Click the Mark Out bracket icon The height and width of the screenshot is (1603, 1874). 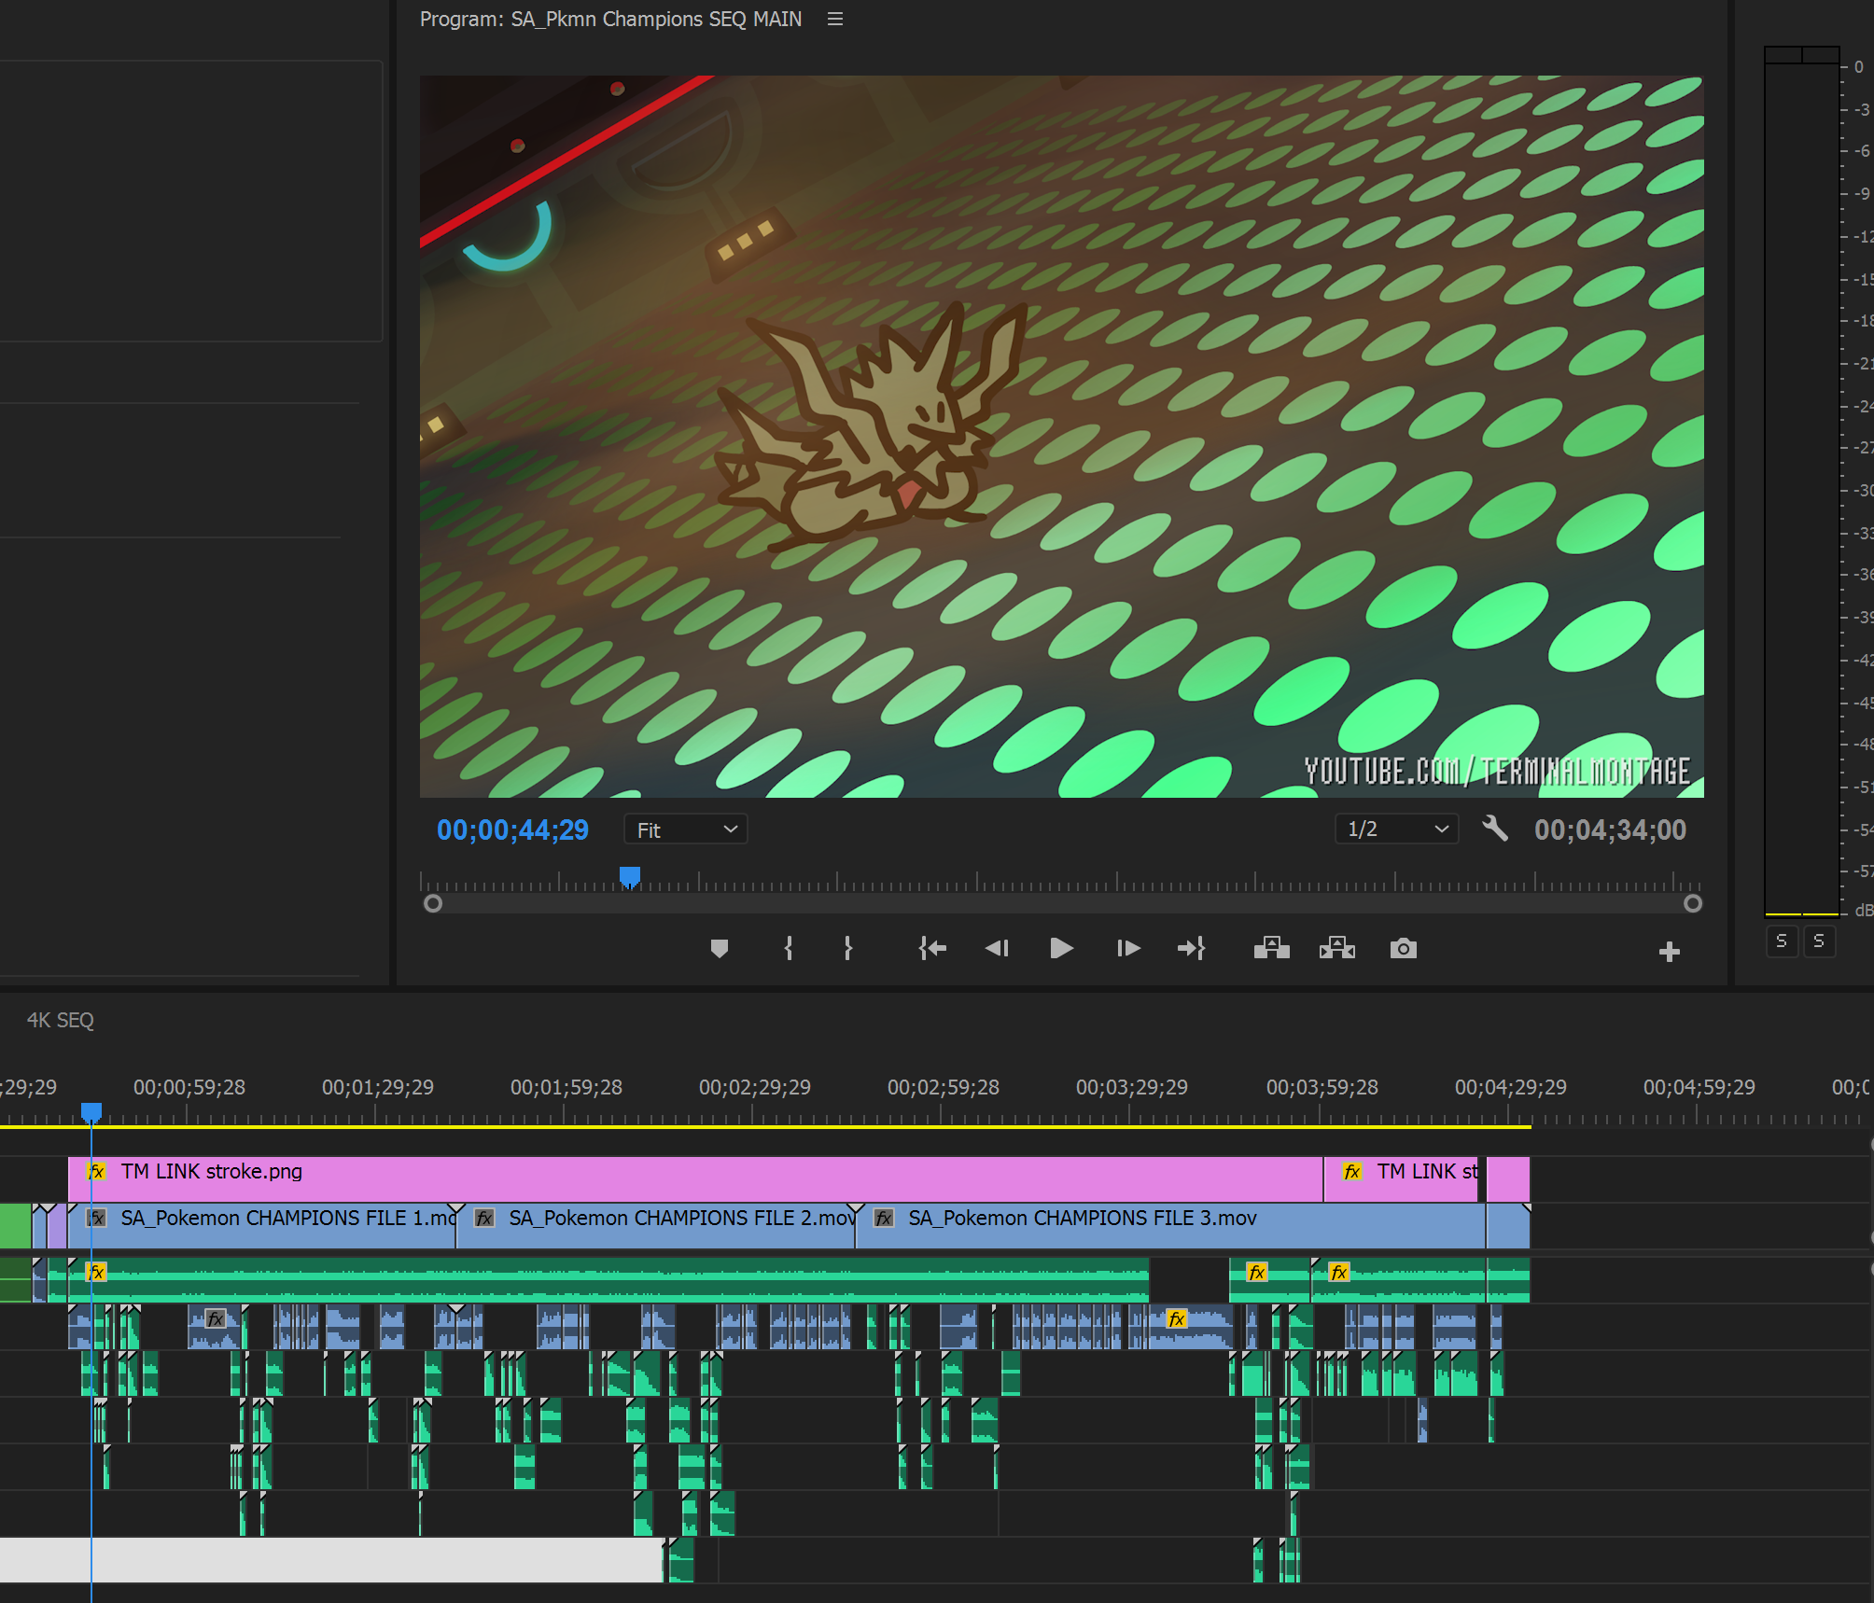[847, 949]
